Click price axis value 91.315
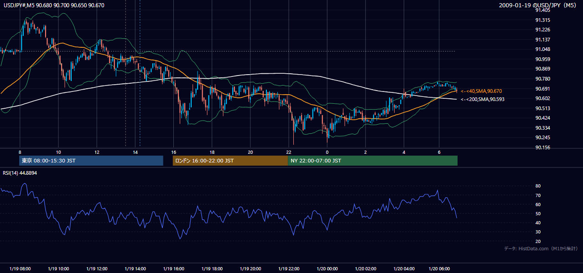The image size is (583, 273). coord(542,20)
